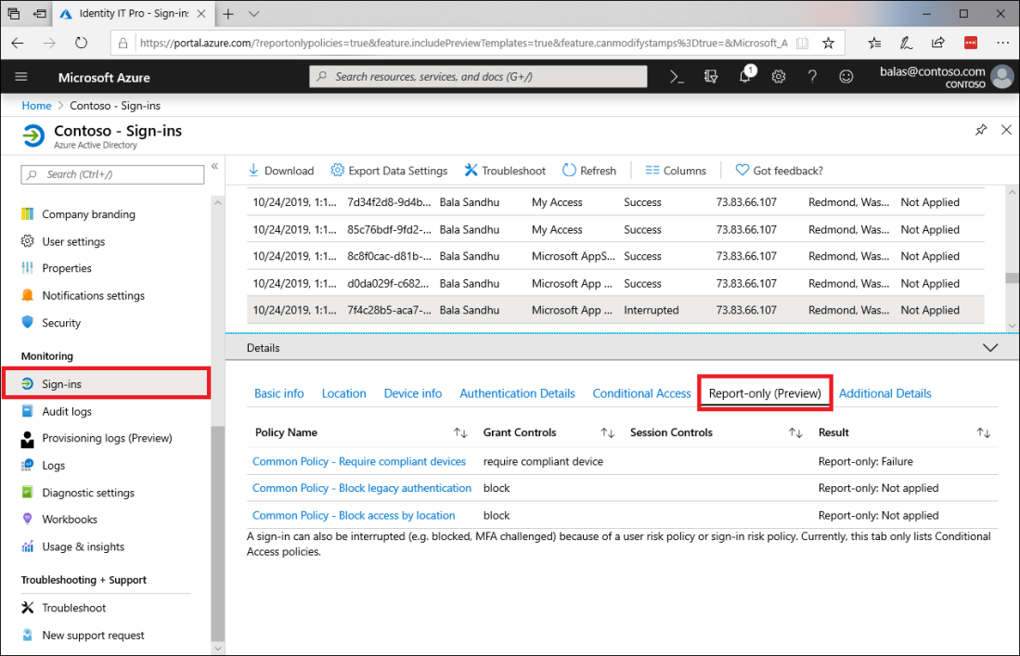Sort the Result column
Screen dimensions: 1020x656
tap(983, 432)
